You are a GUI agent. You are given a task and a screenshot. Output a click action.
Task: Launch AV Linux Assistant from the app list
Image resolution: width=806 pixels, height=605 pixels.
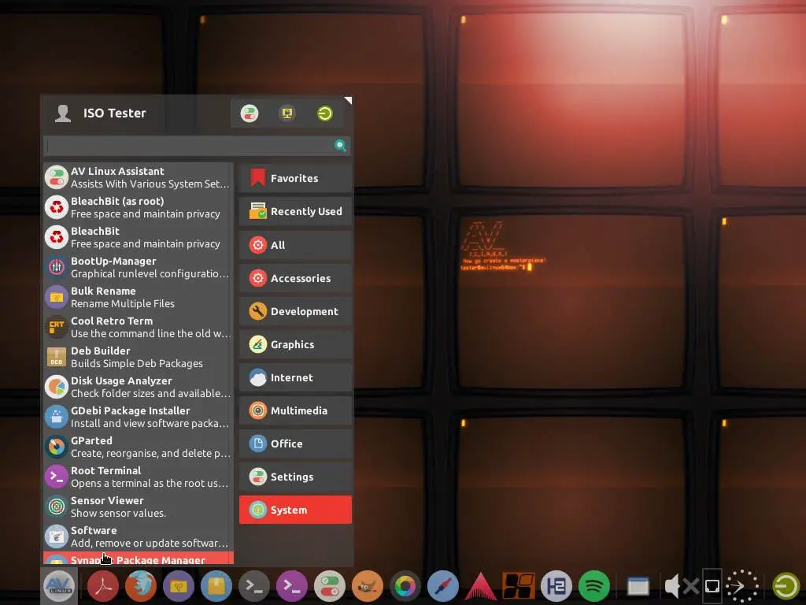(138, 177)
